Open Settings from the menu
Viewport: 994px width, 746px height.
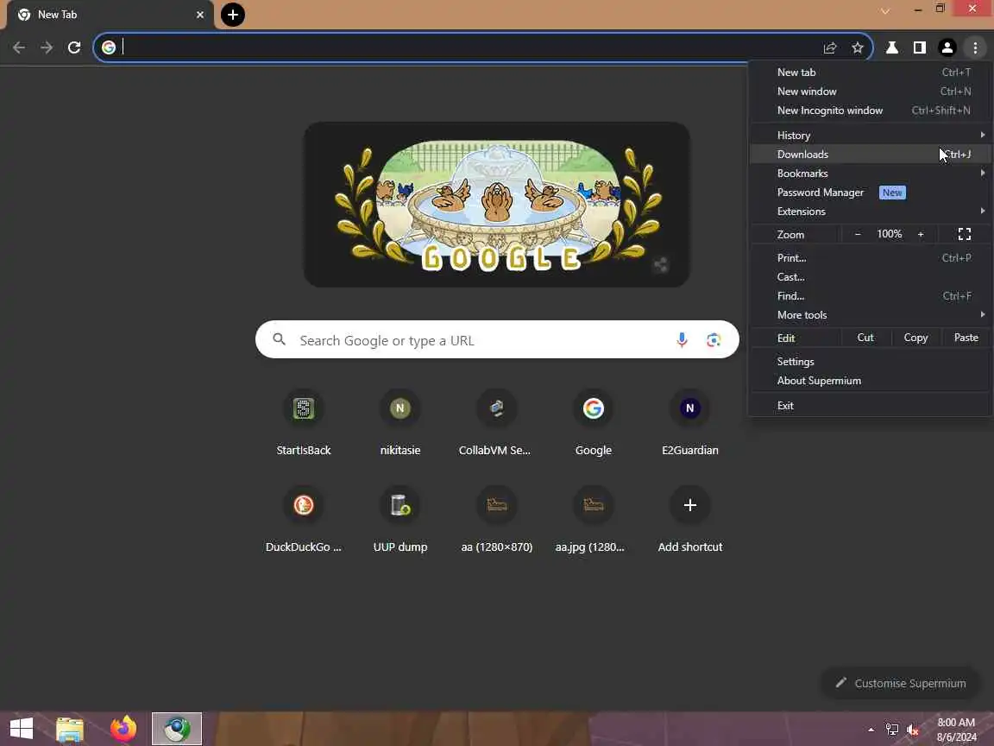tap(870, 362)
